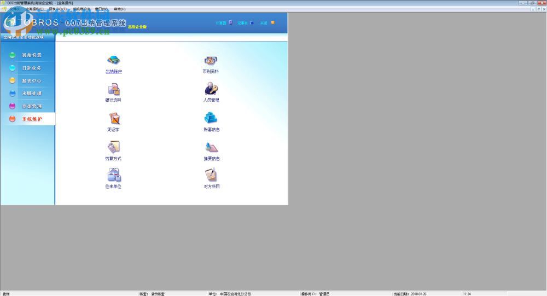Open the 业务操作(E) menu

(x=34, y=9)
